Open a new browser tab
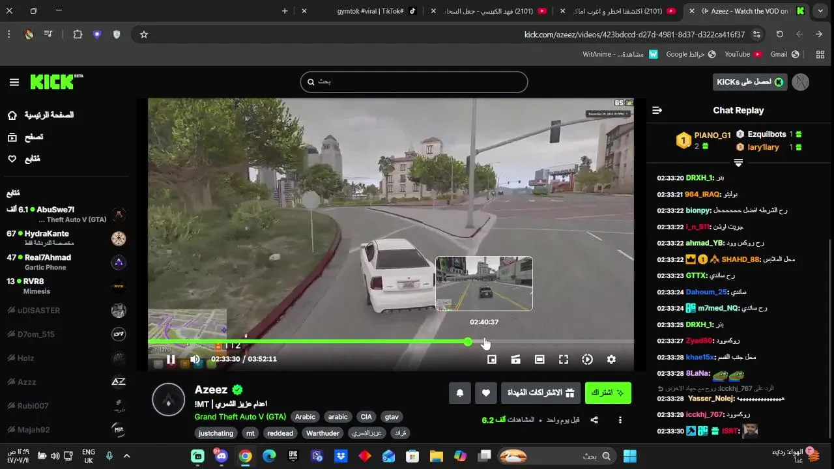Viewport: 834px width, 469px height. click(x=285, y=11)
